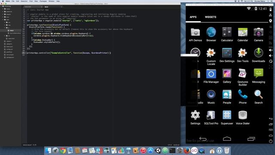Launch the Messaging app
Screen dimensions: 275x155
pyautogui.click(x=259, y=76)
